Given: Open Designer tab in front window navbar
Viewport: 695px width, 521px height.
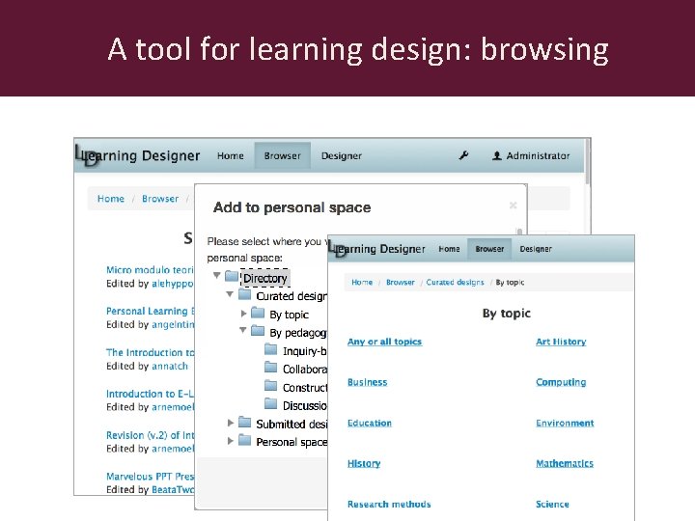Looking at the screenshot, I should (x=536, y=249).
